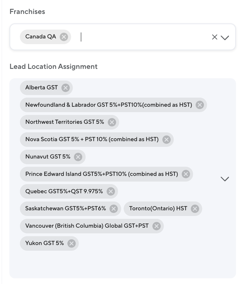Remove the Alberta GST location tag
Viewport: 240px width, 284px height.
[66, 88]
